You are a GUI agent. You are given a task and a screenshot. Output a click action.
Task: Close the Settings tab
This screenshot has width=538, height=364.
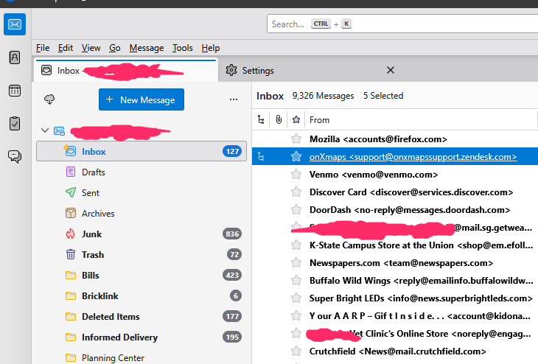coord(391,70)
